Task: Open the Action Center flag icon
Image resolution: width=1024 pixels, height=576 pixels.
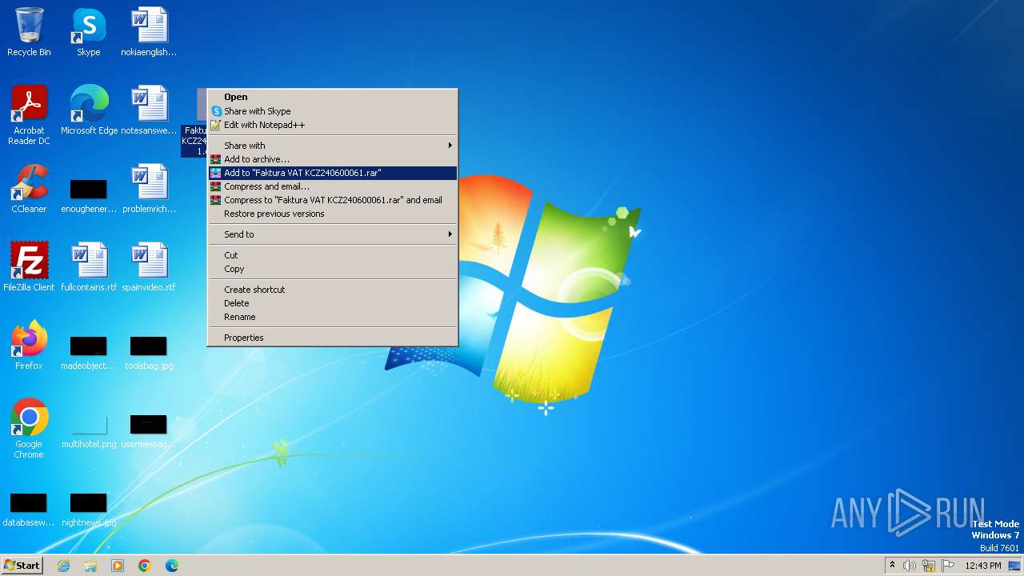Action: [948, 566]
